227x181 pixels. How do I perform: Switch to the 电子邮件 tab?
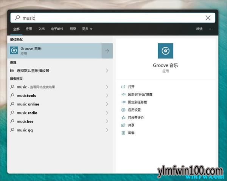57,29
